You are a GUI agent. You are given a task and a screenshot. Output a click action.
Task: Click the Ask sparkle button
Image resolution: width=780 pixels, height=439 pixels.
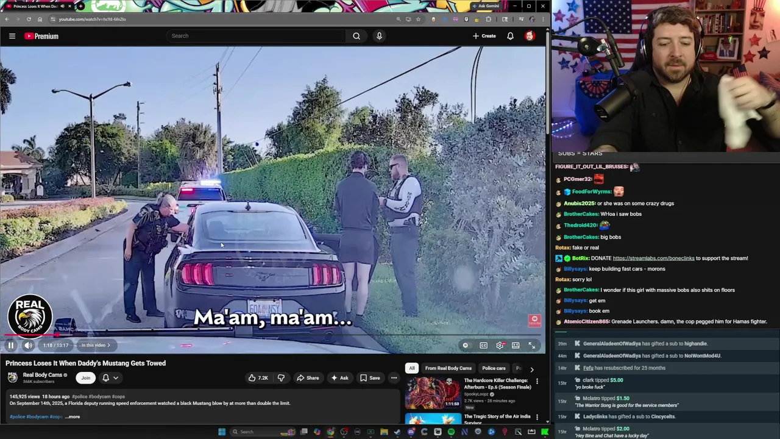[339, 378]
